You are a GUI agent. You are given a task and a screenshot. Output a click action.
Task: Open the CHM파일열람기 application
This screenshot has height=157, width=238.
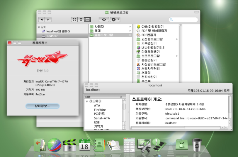tap(152, 27)
